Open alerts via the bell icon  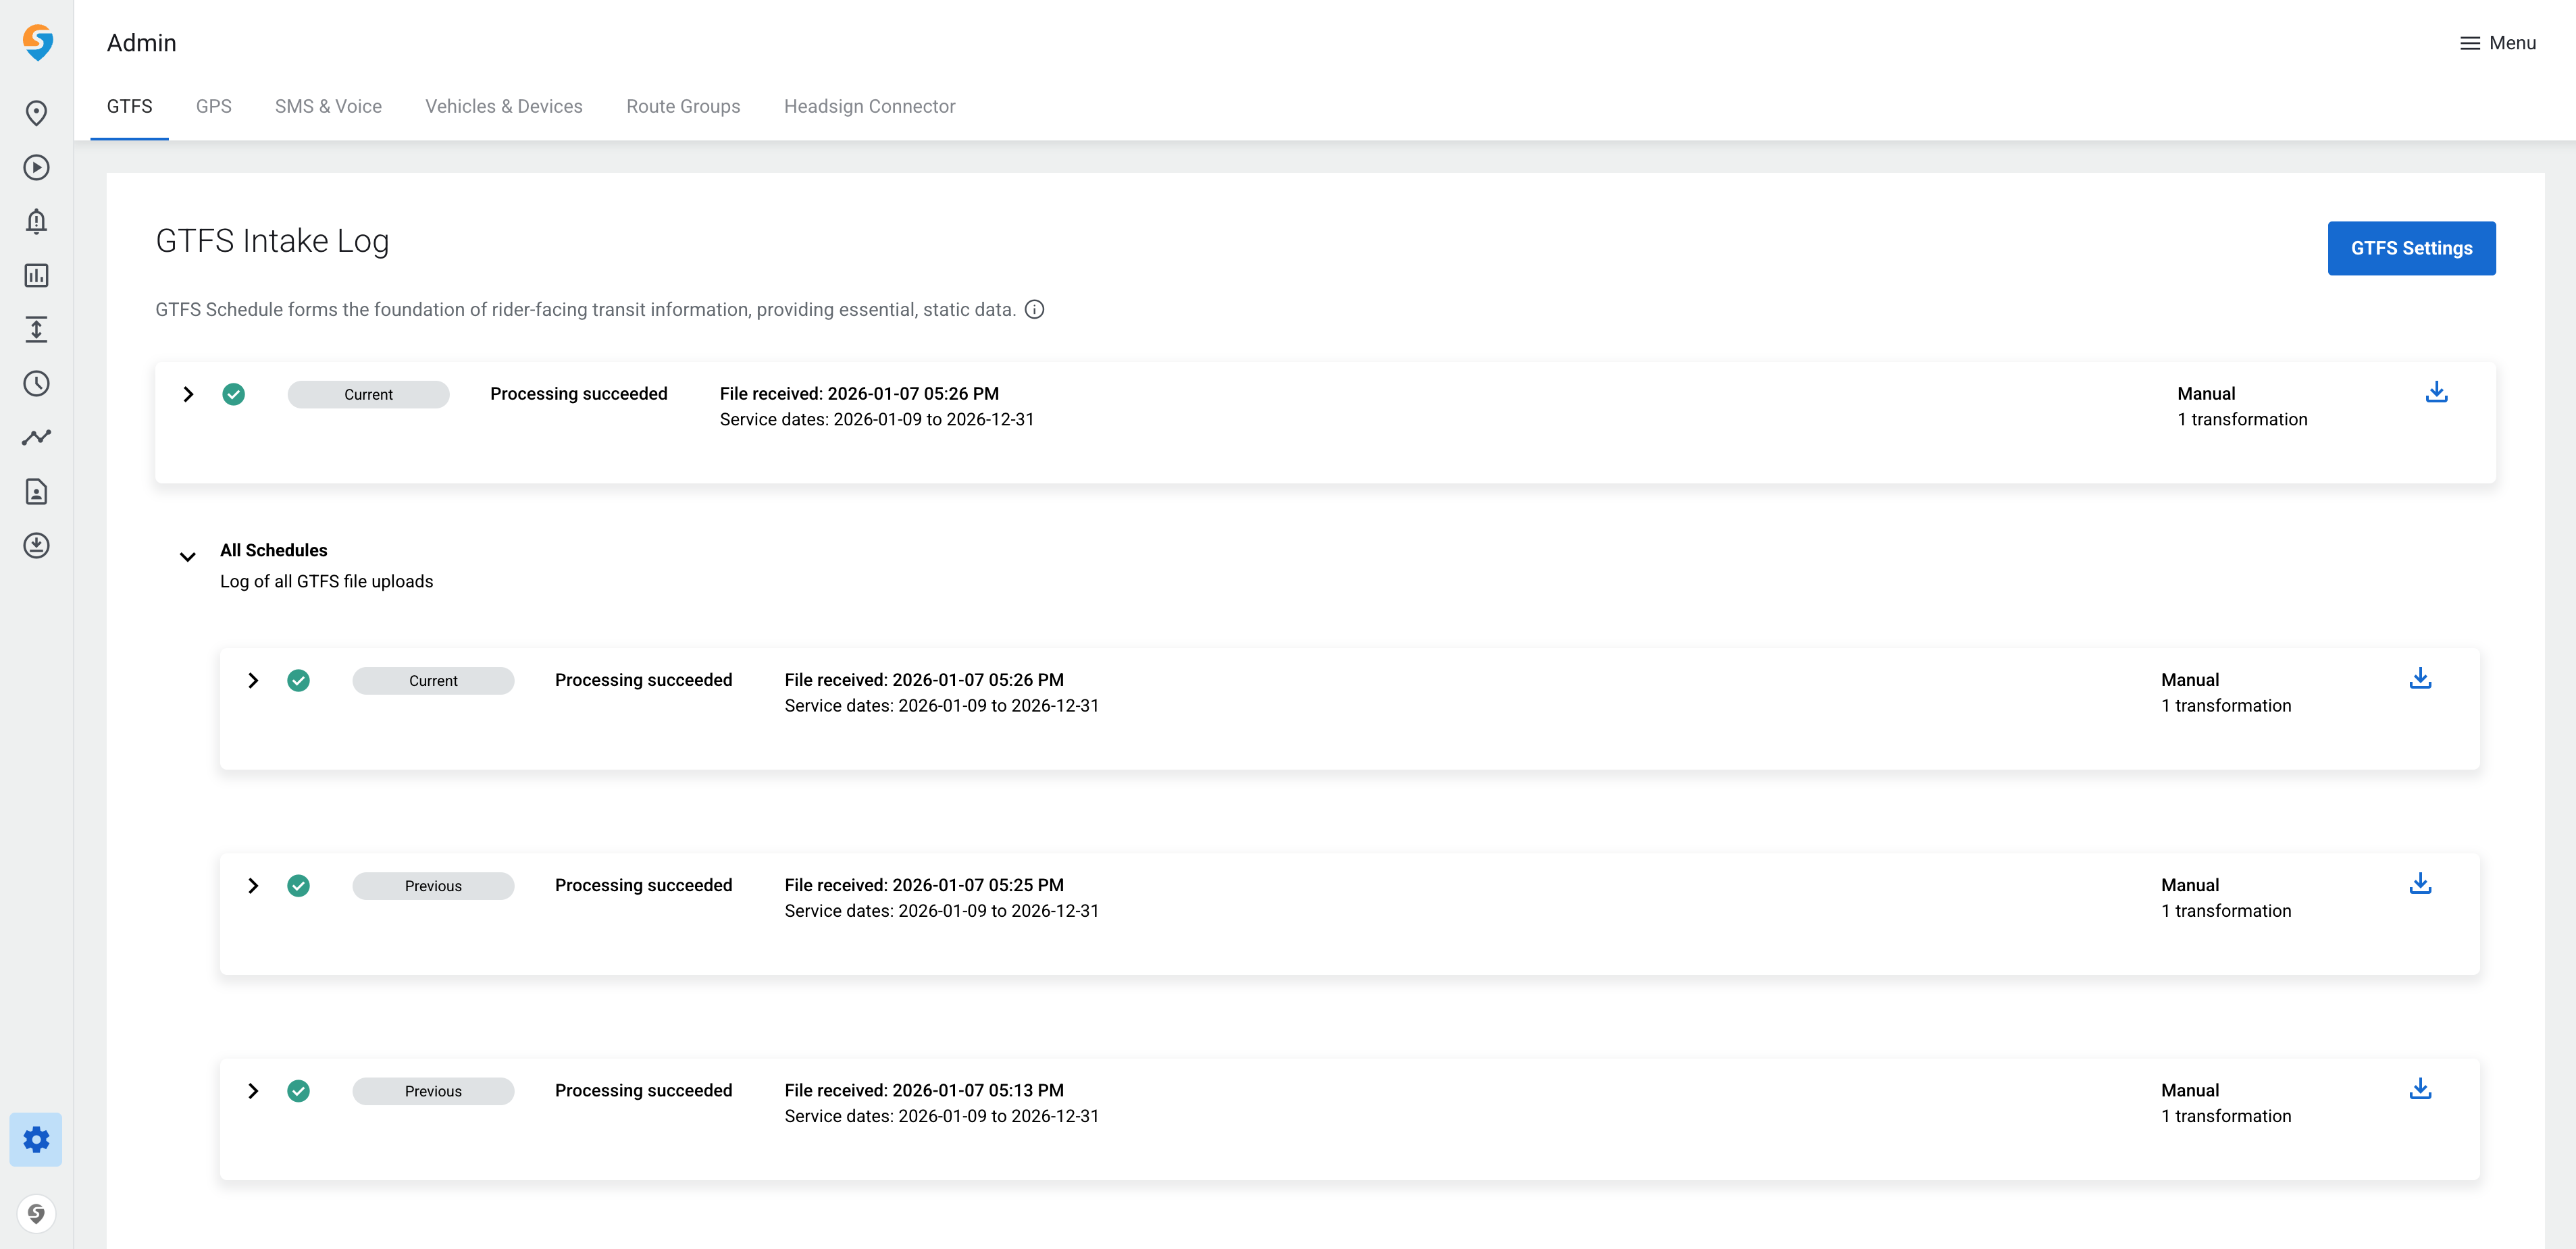(x=37, y=222)
